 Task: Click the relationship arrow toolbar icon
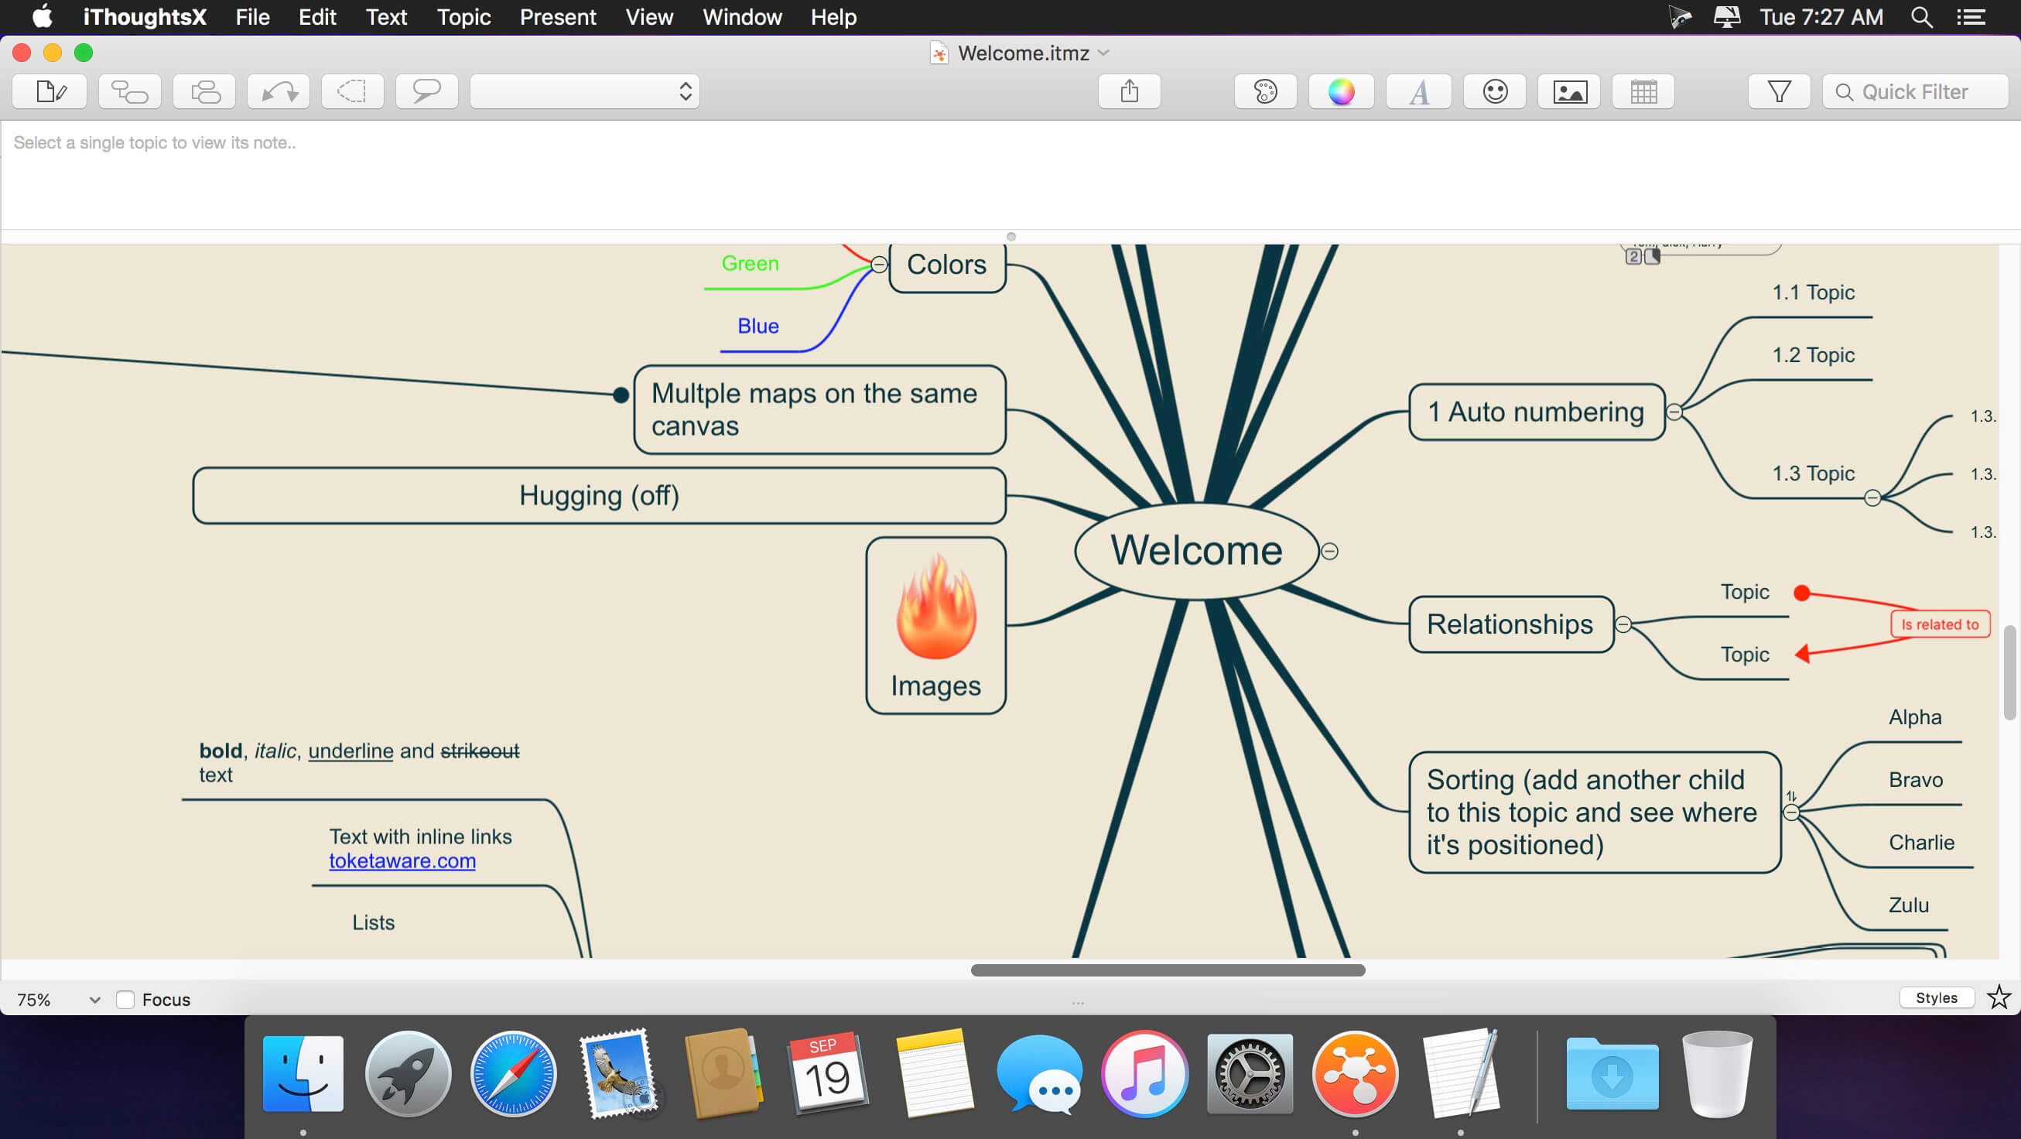pyautogui.click(x=279, y=92)
